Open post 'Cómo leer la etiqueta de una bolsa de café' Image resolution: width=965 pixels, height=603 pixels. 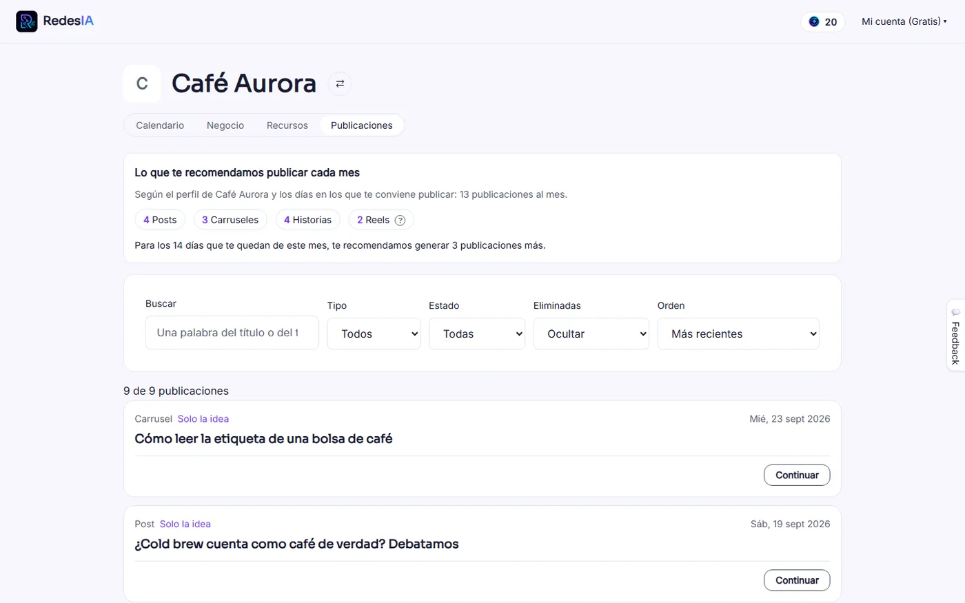pyautogui.click(x=263, y=439)
